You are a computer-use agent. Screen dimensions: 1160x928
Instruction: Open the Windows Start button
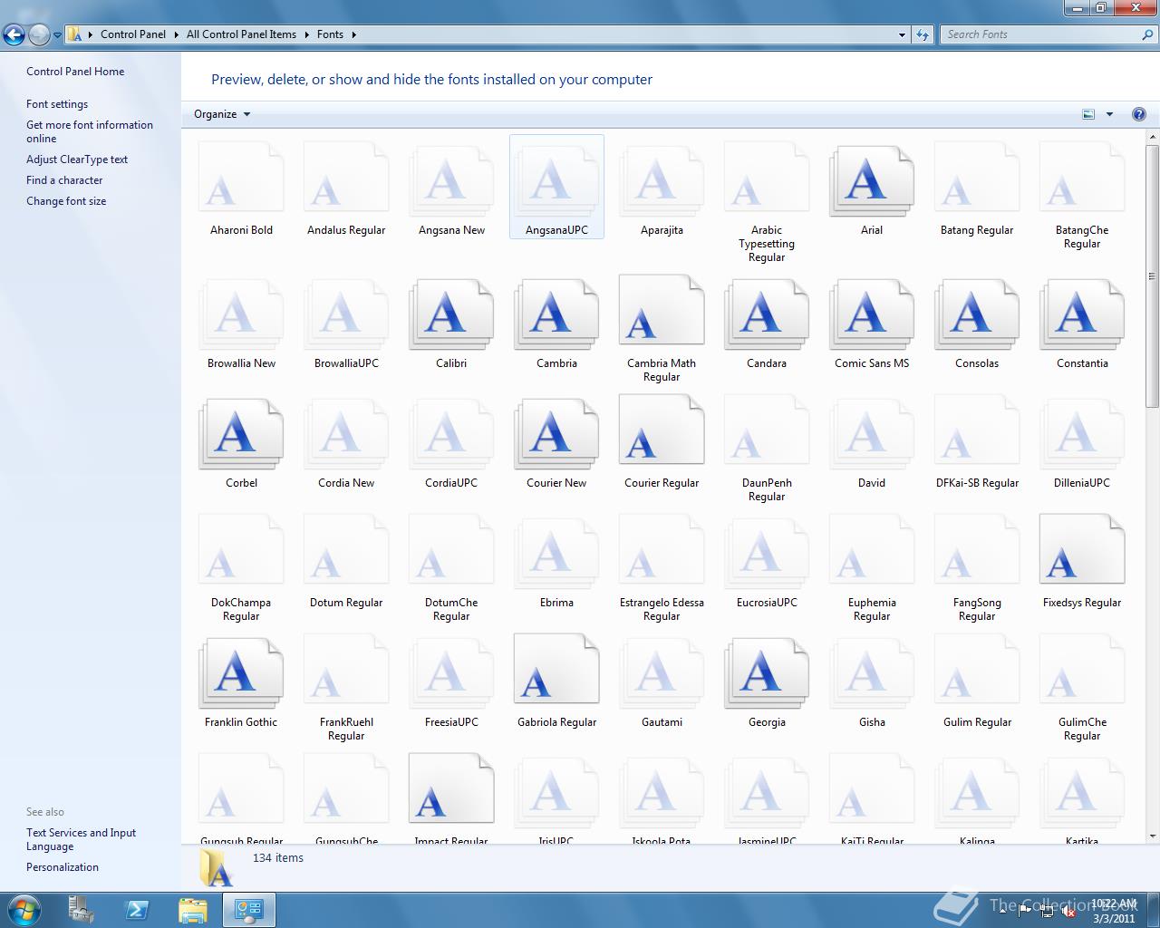pos(24,909)
